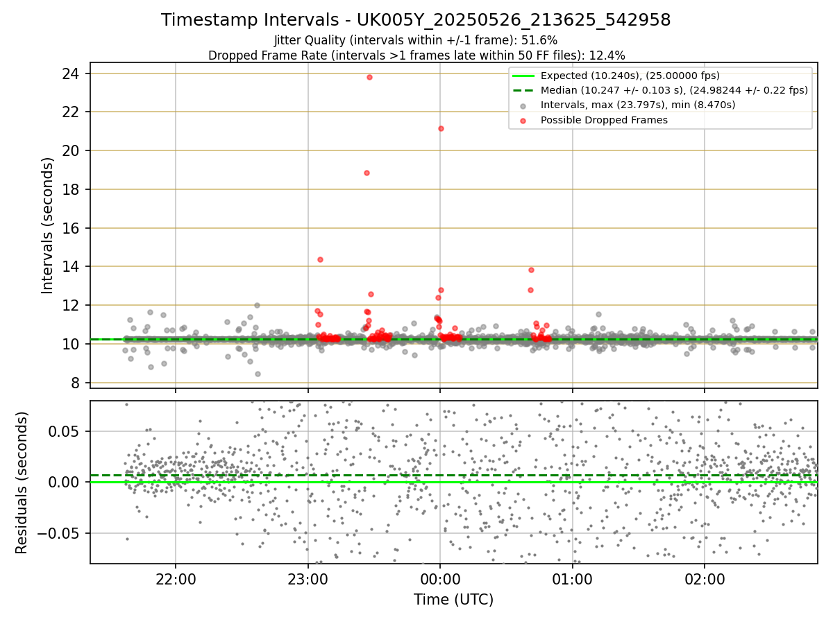Click the 'Time (UTC)' x-axis label
The width and height of the screenshot is (833, 624).
tap(454, 600)
